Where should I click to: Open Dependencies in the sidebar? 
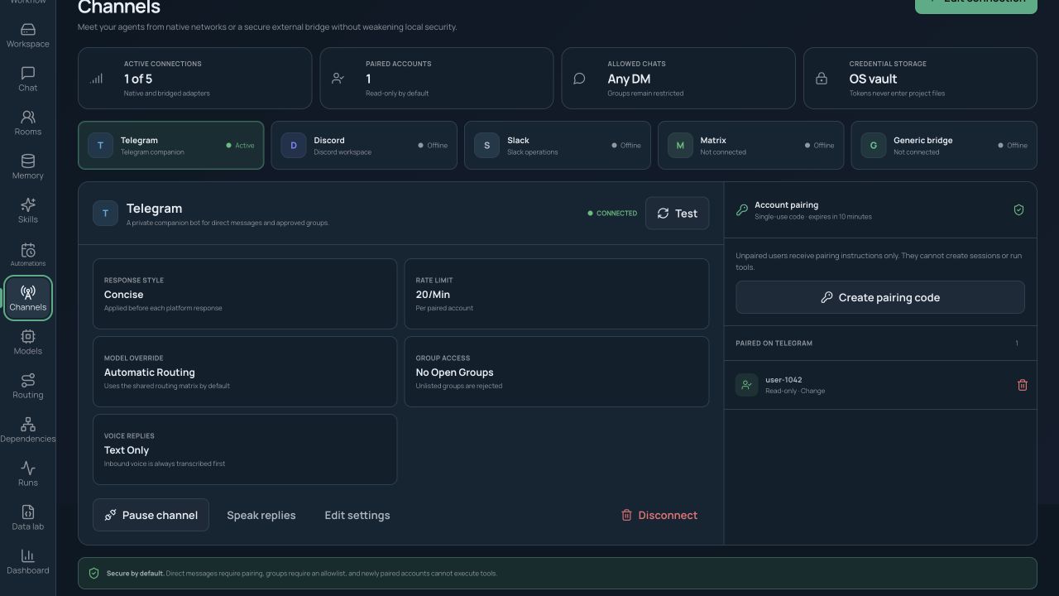[27, 430]
